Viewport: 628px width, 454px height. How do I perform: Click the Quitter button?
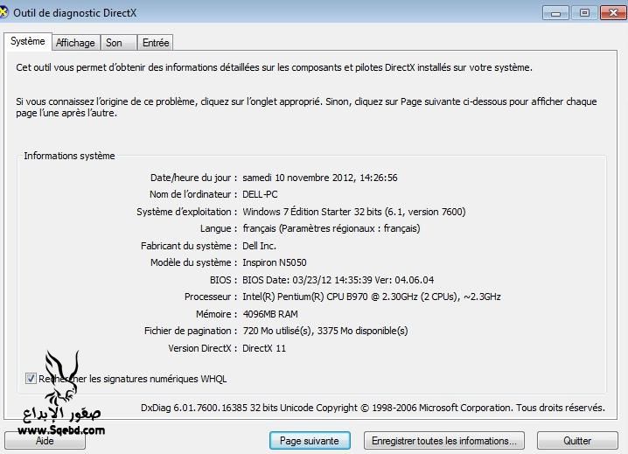(577, 440)
